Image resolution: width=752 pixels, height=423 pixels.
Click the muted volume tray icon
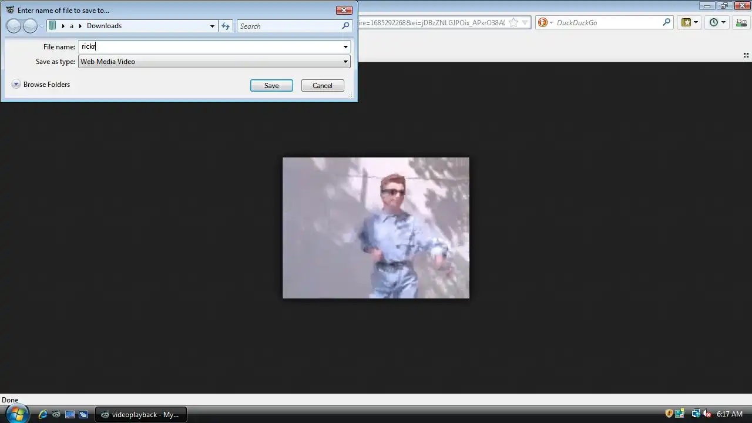tap(707, 414)
